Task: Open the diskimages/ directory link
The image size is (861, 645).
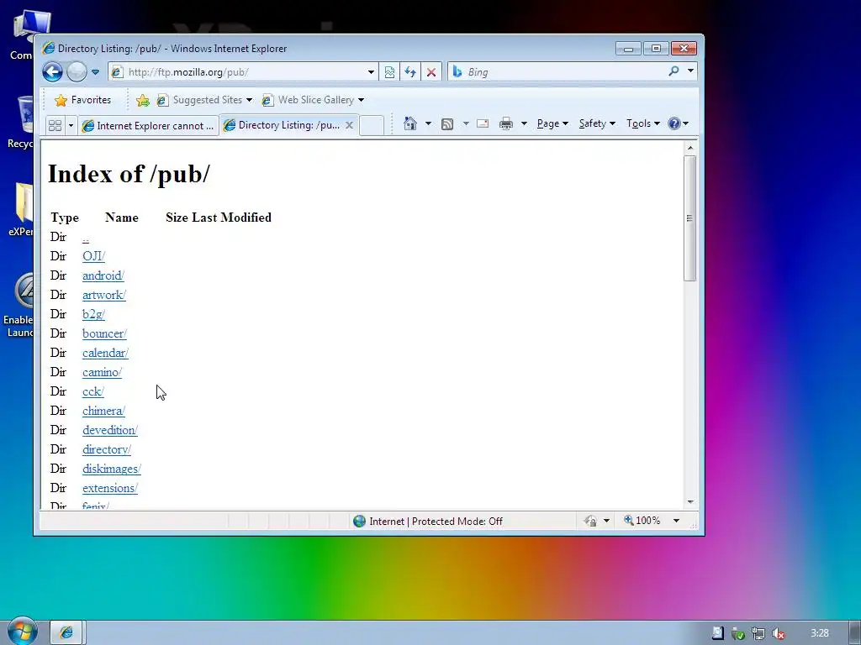Action: 112,469
